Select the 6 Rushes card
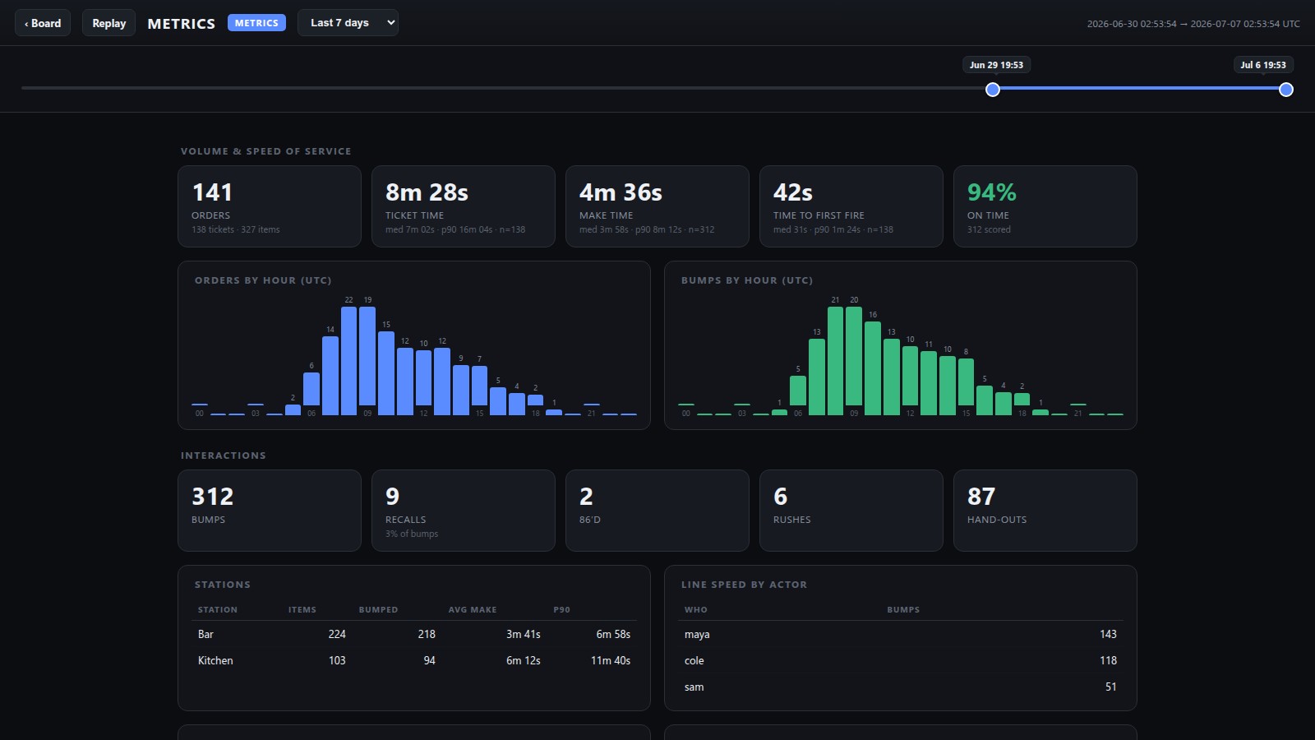This screenshot has height=740, width=1315. tap(851, 511)
